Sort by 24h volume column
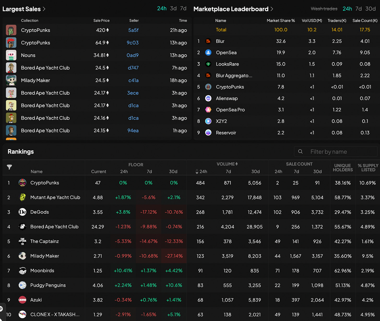The height and width of the screenshot is (321, 380). pyautogui.click(x=201, y=172)
